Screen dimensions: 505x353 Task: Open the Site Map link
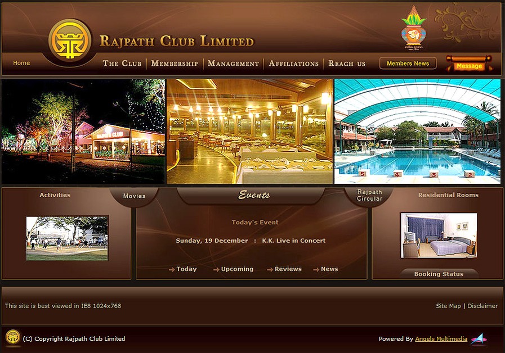click(448, 306)
